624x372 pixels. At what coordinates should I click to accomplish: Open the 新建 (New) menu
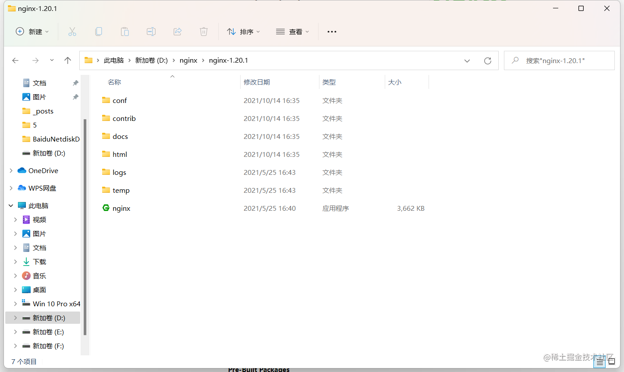click(32, 32)
